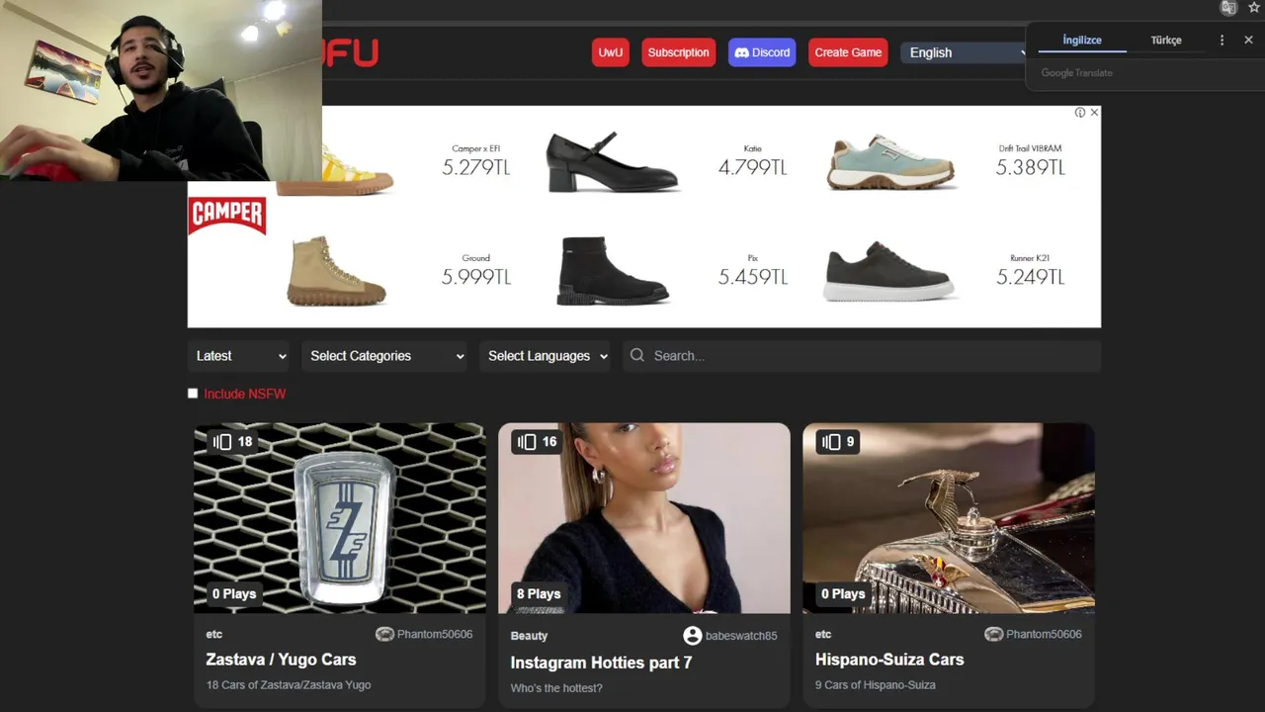1265x712 pixels.
Task: Click the Google Translate icon in address bar
Action: [x=1228, y=8]
